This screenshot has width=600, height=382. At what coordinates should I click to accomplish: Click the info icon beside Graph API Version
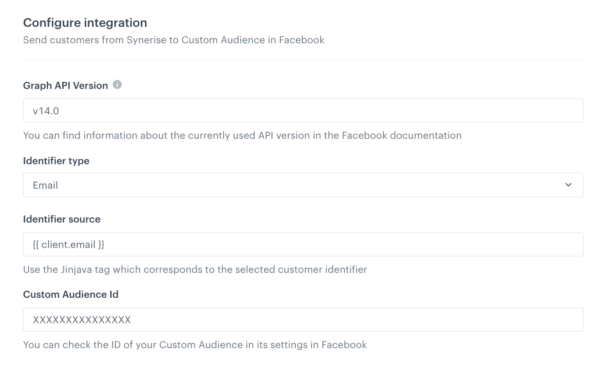pos(117,85)
